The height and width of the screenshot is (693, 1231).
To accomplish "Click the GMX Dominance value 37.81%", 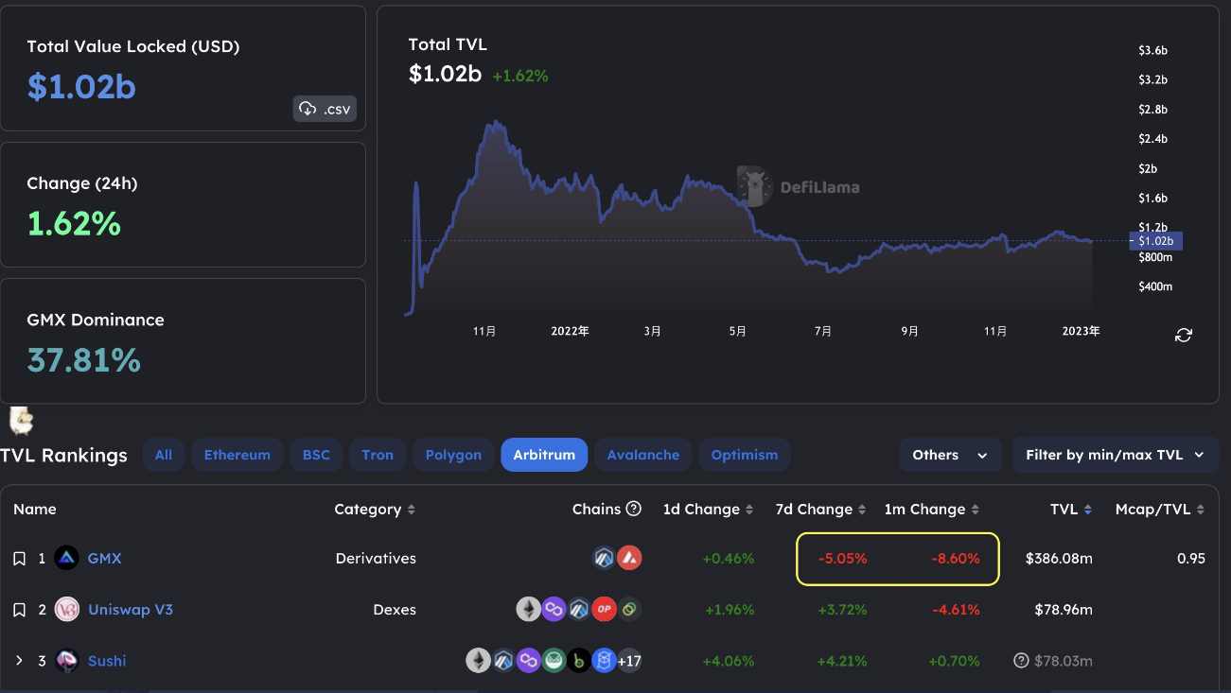I will pos(83,360).
